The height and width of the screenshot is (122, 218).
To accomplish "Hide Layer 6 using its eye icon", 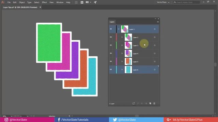I will [x=111, y=69].
